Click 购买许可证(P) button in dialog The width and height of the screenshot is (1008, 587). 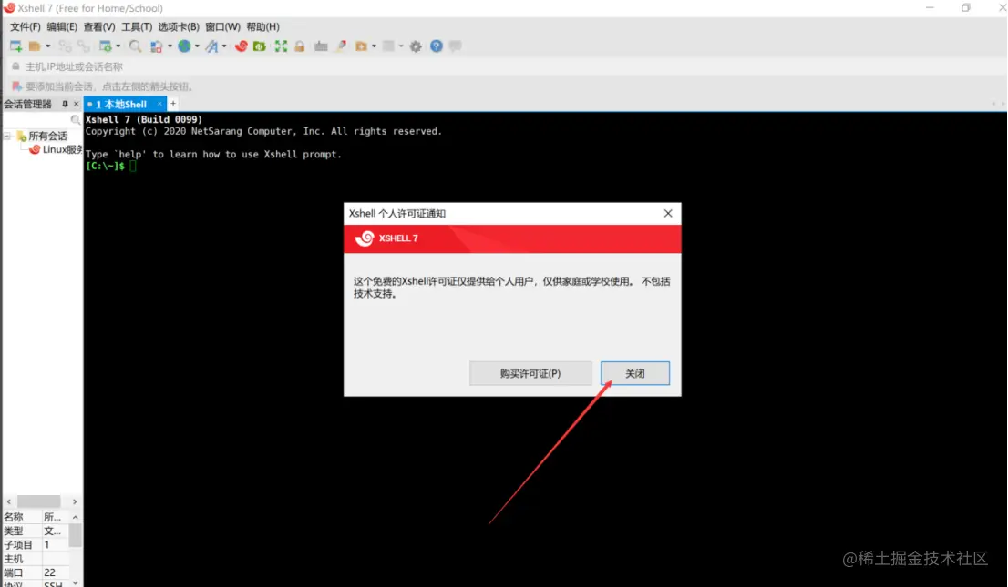(x=530, y=374)
